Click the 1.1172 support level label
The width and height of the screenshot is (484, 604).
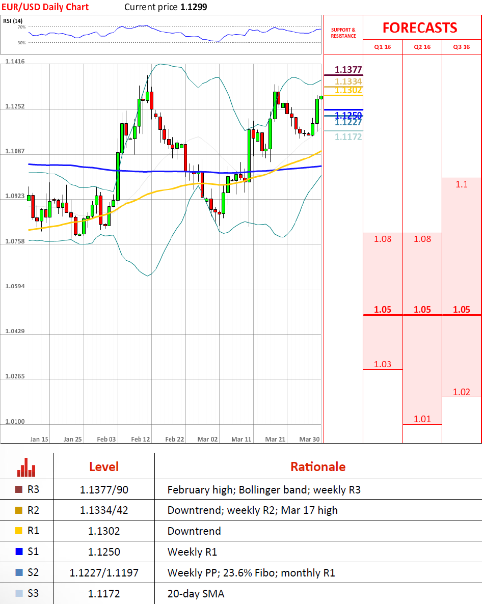(348, 137)
